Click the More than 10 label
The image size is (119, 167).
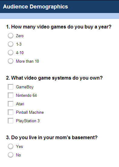pyautogui.click(x=27, y=61)
